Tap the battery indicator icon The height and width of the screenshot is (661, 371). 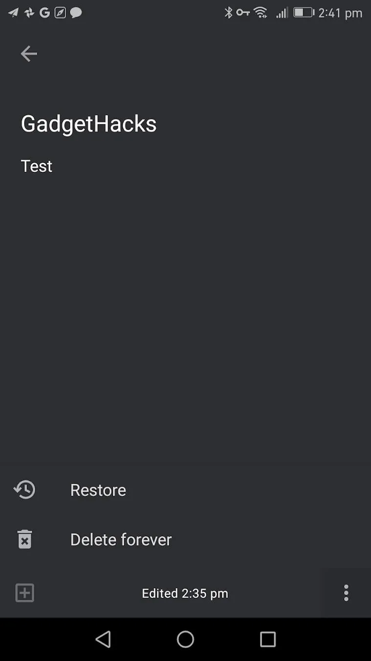tap(304, 13)
